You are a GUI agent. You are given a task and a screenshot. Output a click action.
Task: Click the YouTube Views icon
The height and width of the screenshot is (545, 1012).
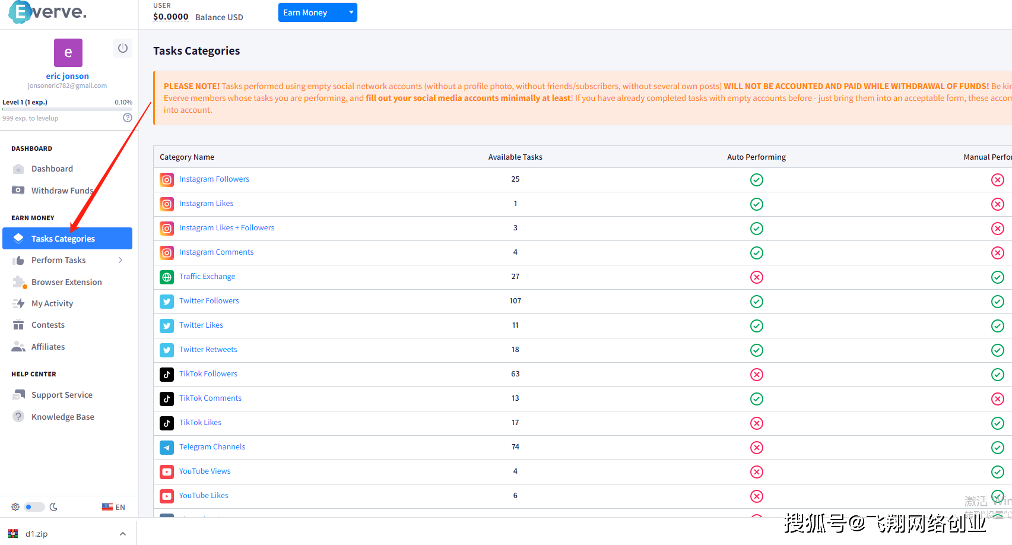point(167,471)
